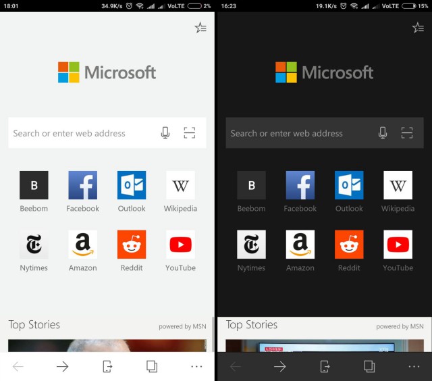
Task: Open top story thumbnail in light theme
Action: pos(107,345)
